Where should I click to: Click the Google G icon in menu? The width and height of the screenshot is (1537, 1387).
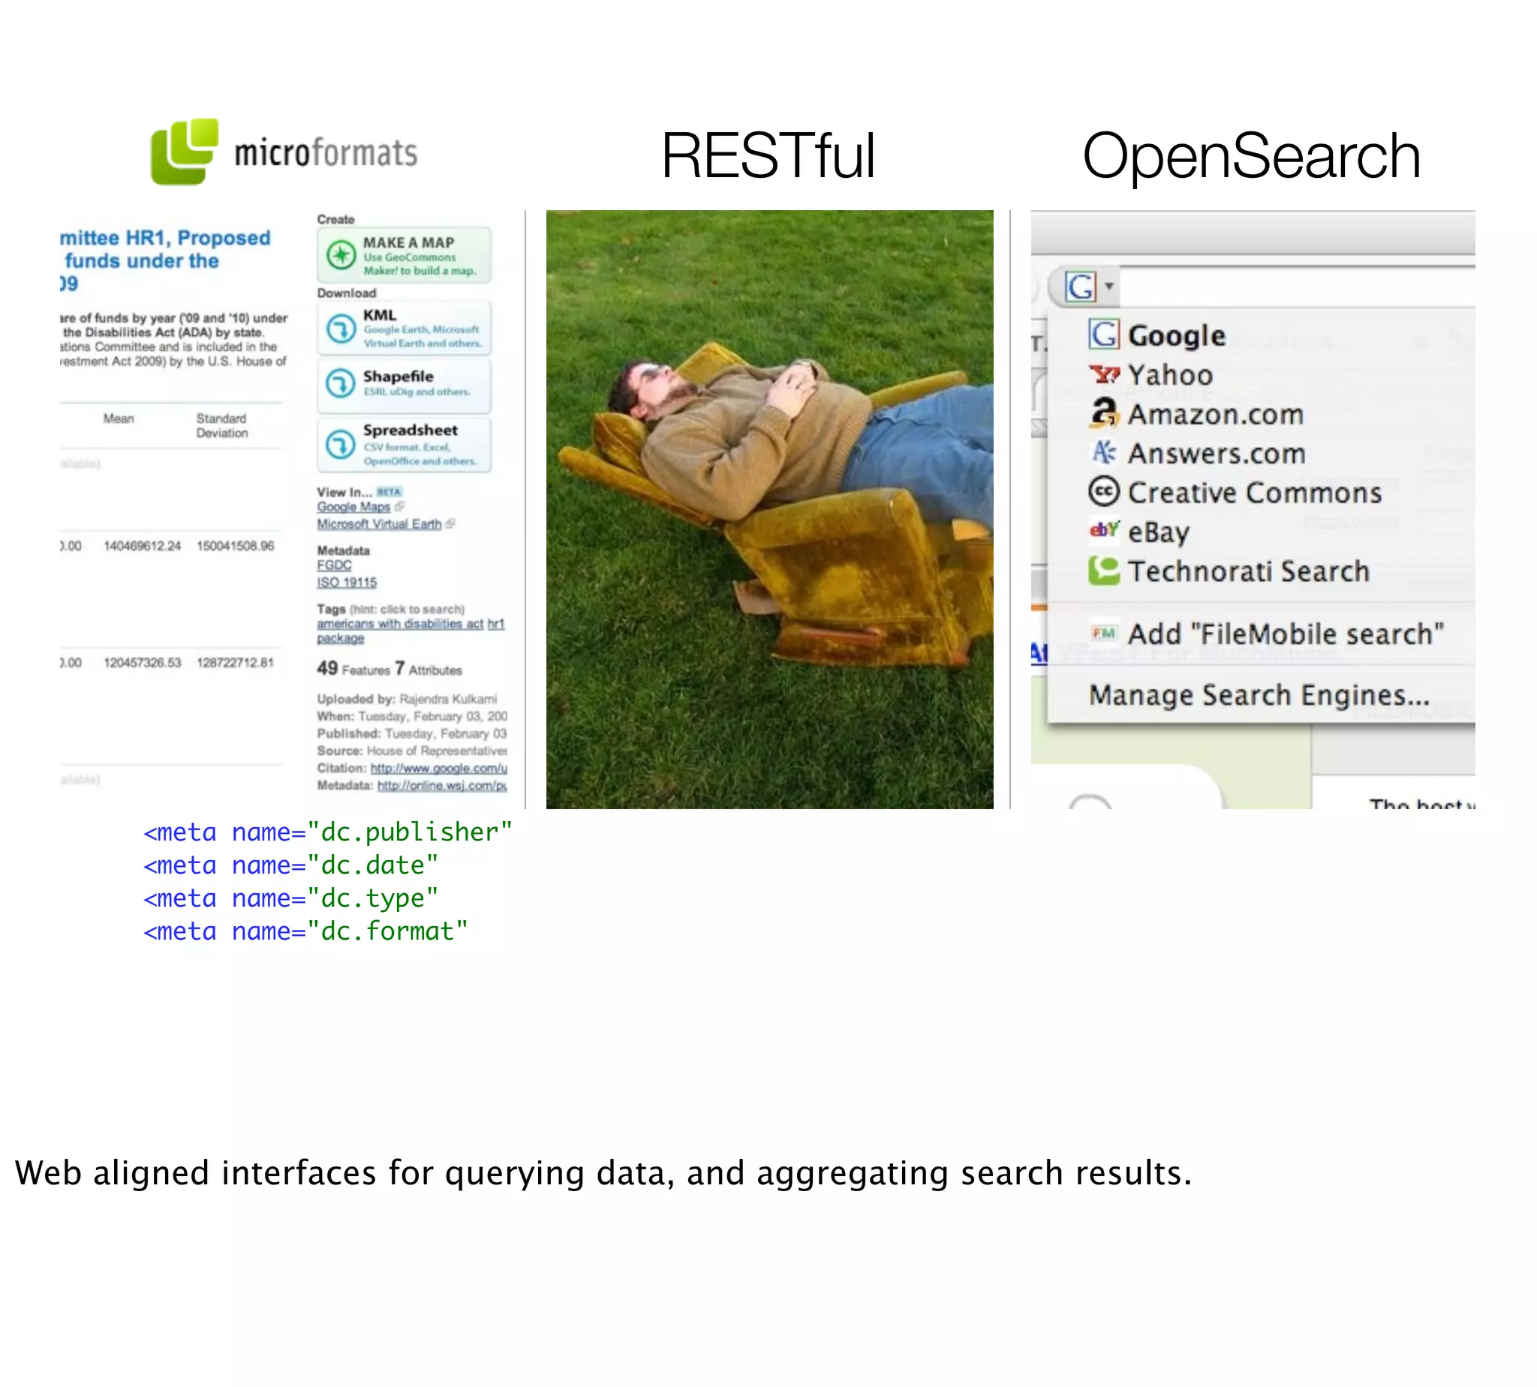[1102, 335]
